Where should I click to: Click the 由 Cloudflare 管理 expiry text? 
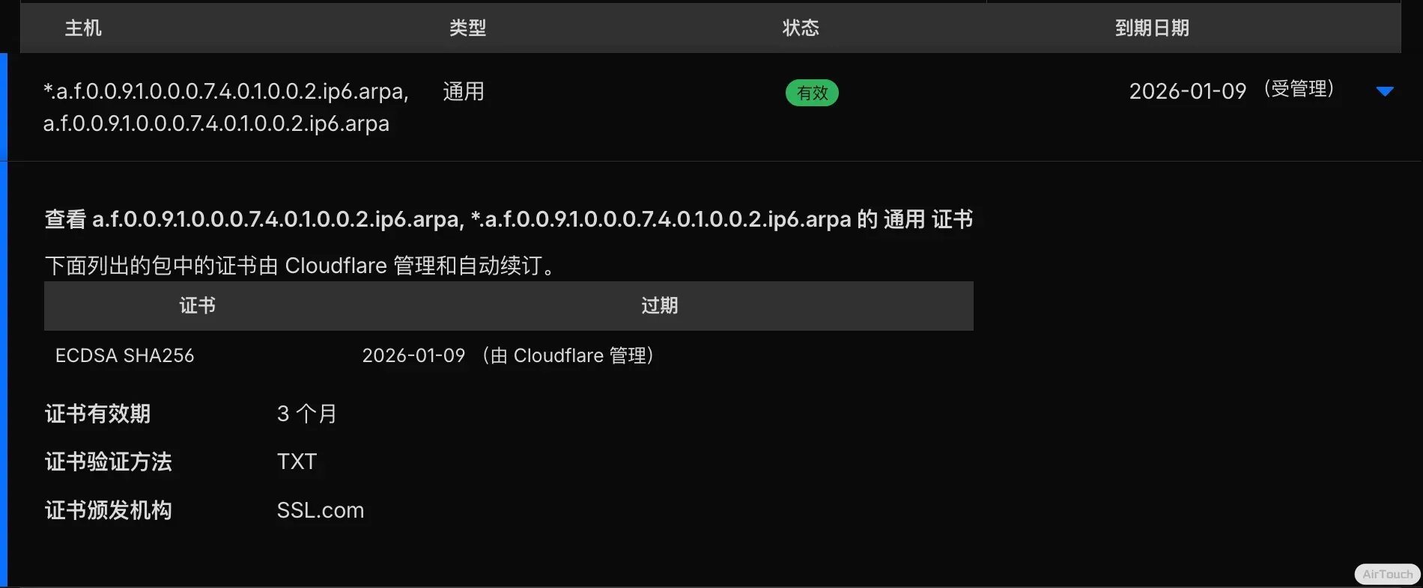point(568,355)
